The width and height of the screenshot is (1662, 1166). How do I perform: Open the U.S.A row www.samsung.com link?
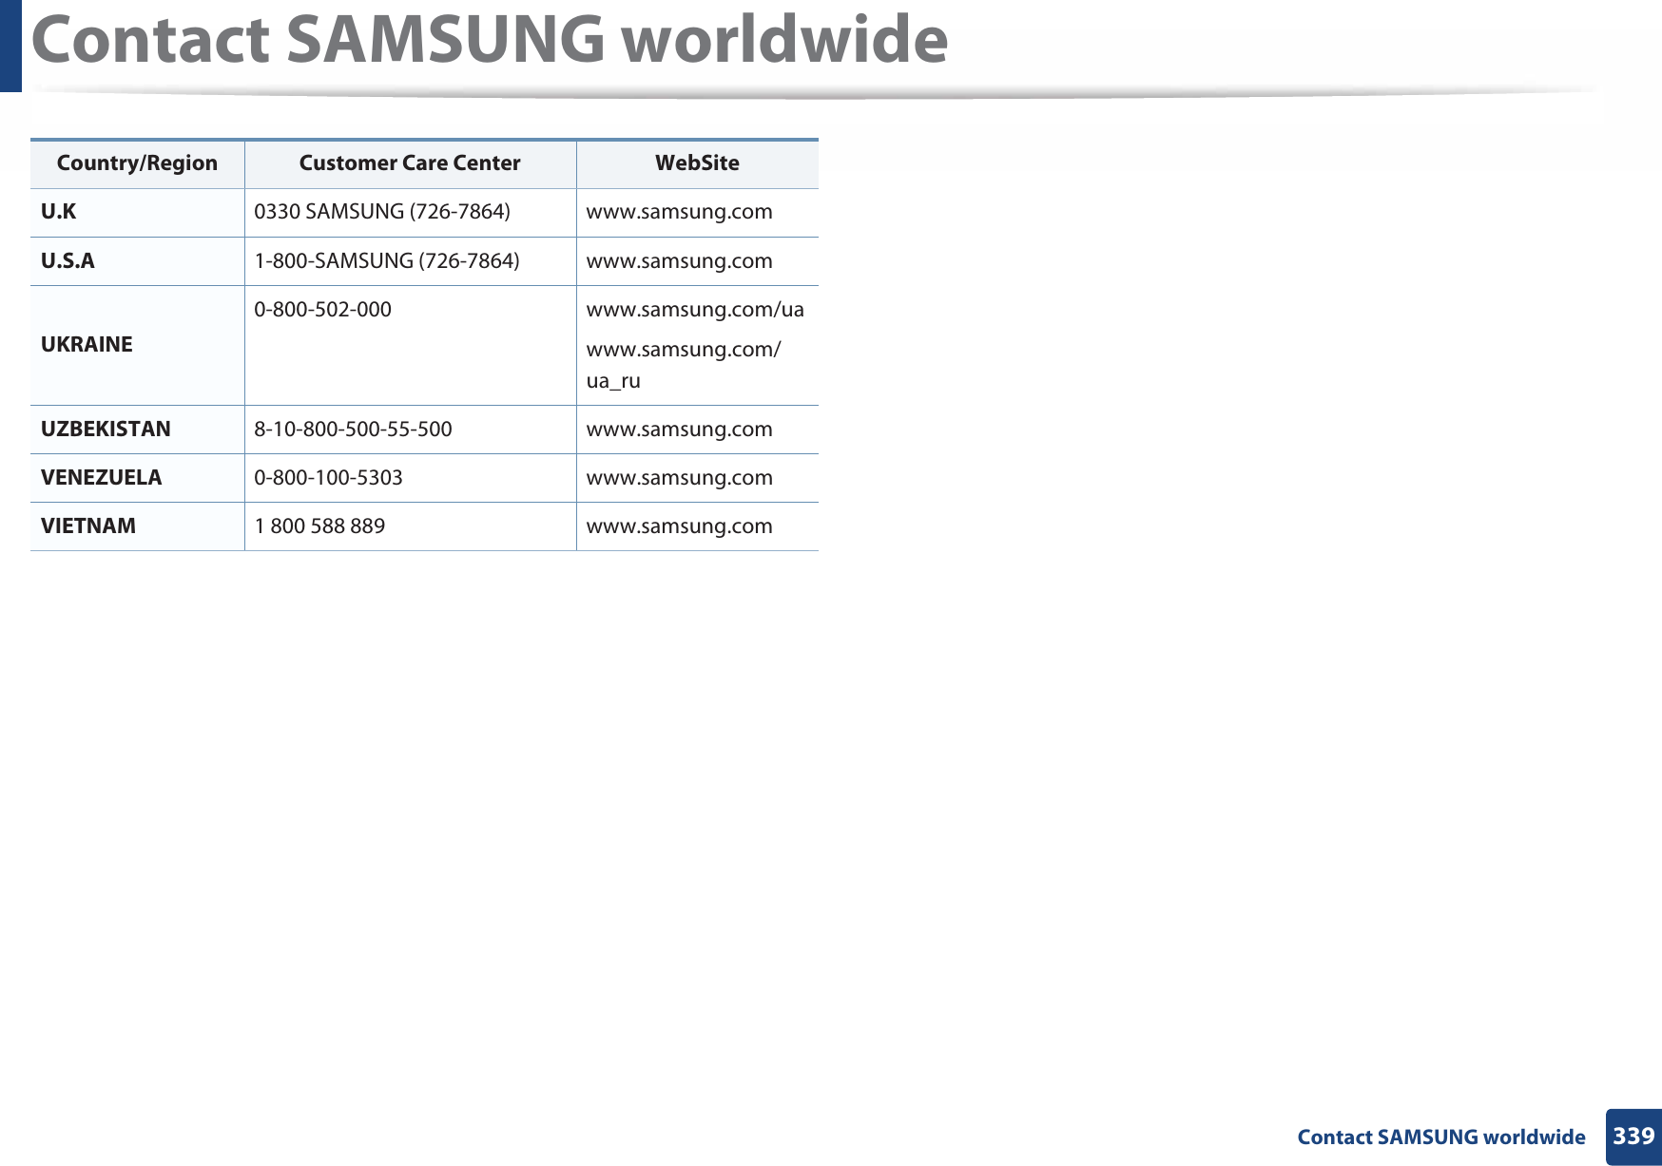tap(679, 261)
